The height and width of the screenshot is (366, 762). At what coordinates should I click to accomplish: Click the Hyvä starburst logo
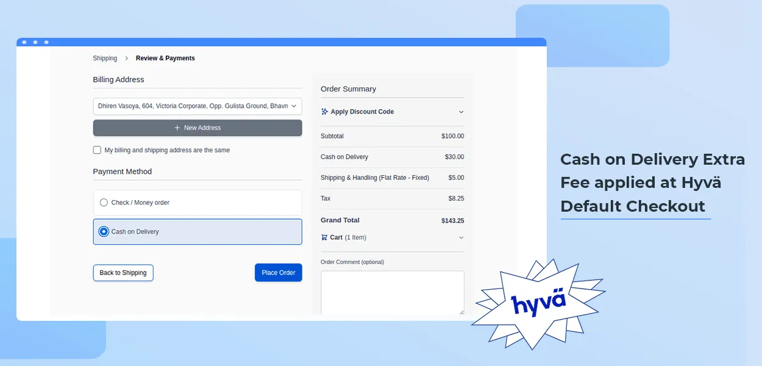coord(538,303)
